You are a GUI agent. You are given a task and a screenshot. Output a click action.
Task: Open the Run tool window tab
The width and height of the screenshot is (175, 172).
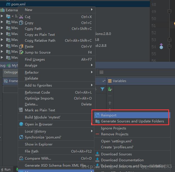click(x=6, y=169)
